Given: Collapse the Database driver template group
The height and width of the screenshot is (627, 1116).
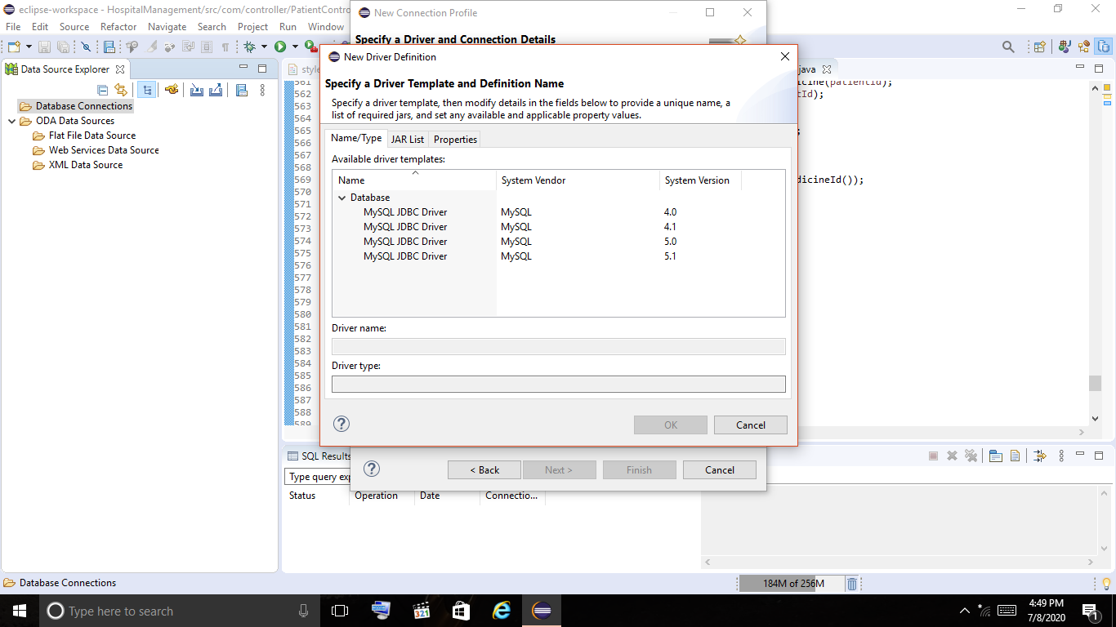Looking at the screenshot, I should (x=342, y=198).
